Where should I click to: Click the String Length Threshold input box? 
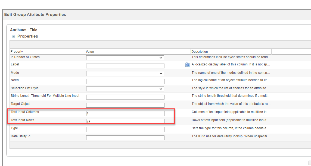(x=125, y=97)
